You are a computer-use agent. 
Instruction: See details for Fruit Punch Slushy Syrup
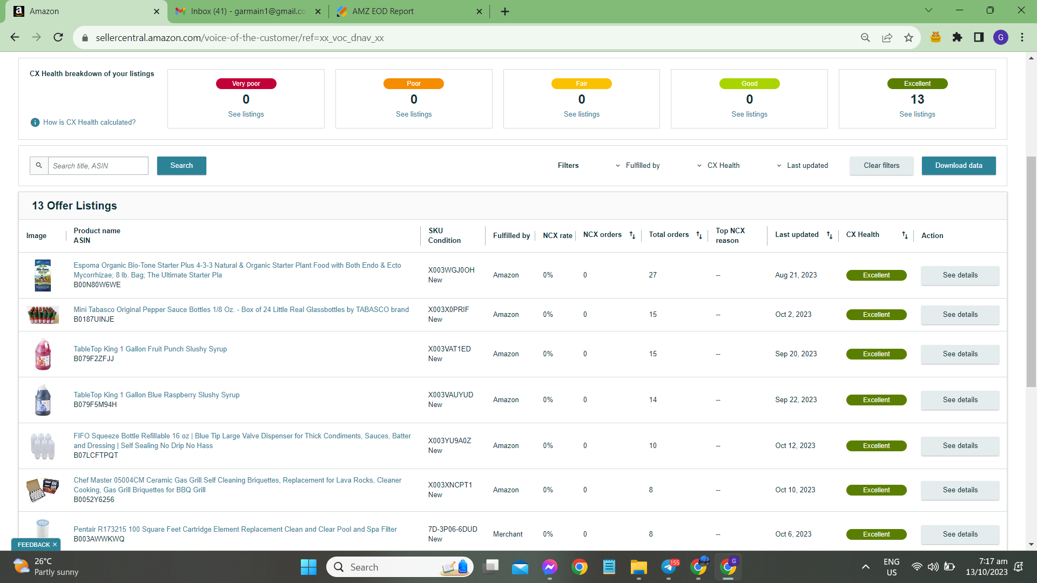[x=960, y=354]
